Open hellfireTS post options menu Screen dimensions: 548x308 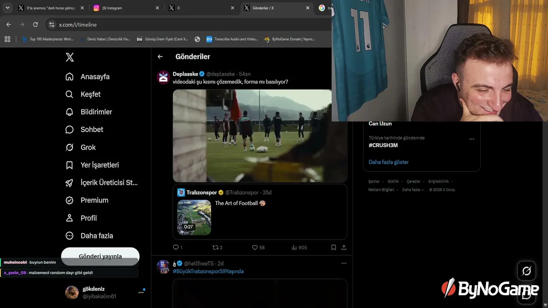point(344,263)
